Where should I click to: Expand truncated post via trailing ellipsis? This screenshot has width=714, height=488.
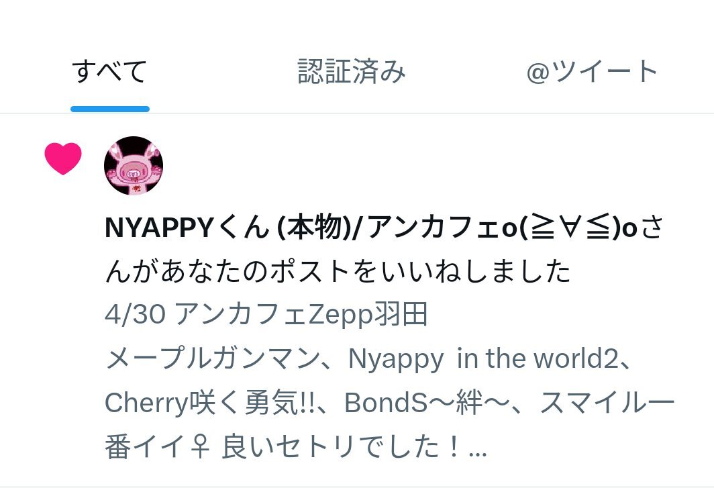[477, 452]
